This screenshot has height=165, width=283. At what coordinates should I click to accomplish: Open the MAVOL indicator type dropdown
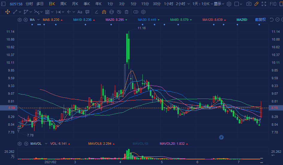coord(46,144)
